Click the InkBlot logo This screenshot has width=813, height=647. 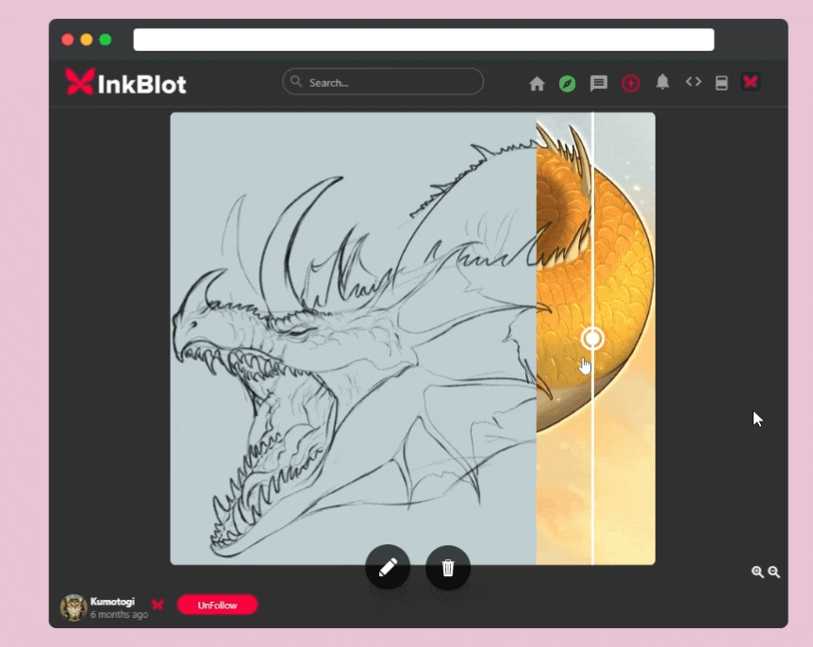tap(124, 82)
